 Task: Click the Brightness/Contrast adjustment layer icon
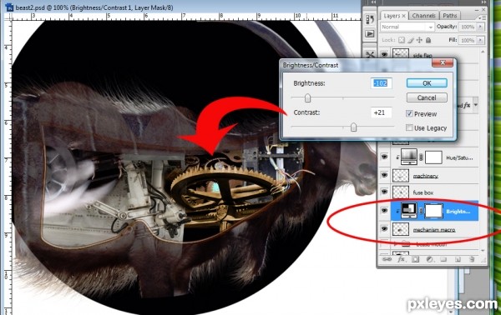pyautogui.click(x=409, y=211)
